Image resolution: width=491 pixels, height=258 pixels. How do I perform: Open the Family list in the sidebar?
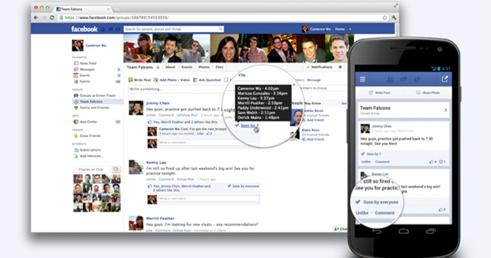pyautogui.click(x=85, y=81)
